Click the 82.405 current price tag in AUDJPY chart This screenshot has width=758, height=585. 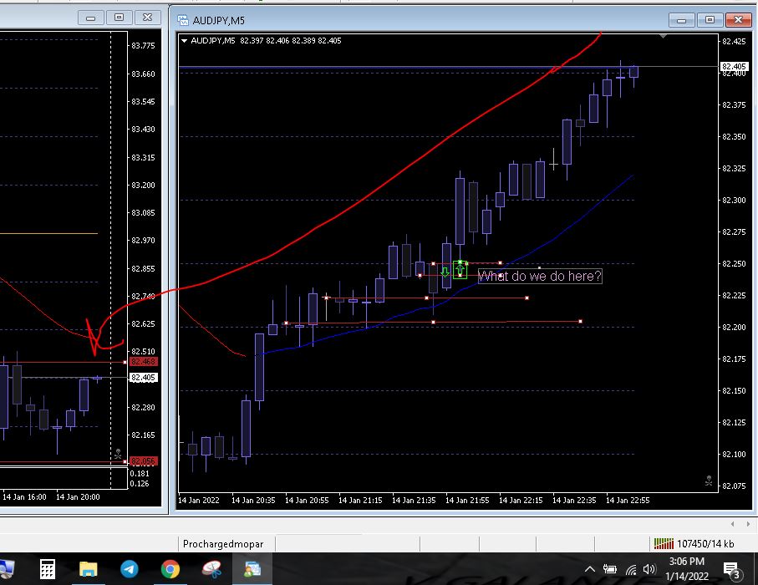[x=733, y=66]
